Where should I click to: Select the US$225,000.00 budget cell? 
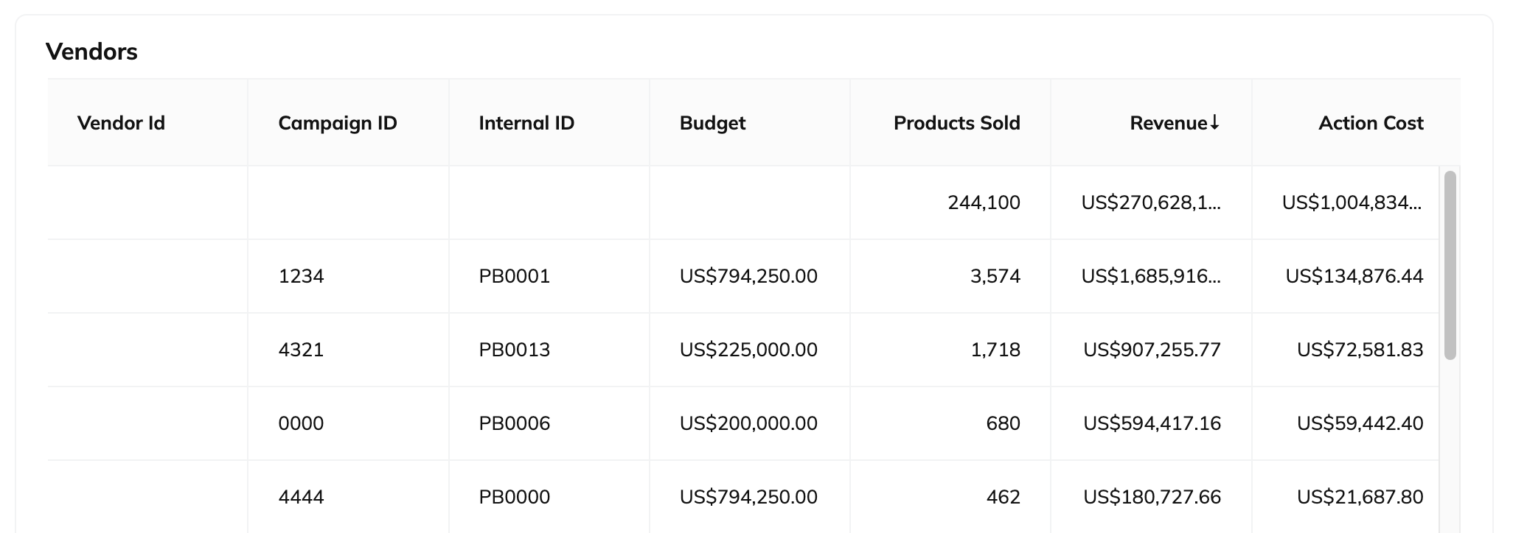click(x=748, y=350)
